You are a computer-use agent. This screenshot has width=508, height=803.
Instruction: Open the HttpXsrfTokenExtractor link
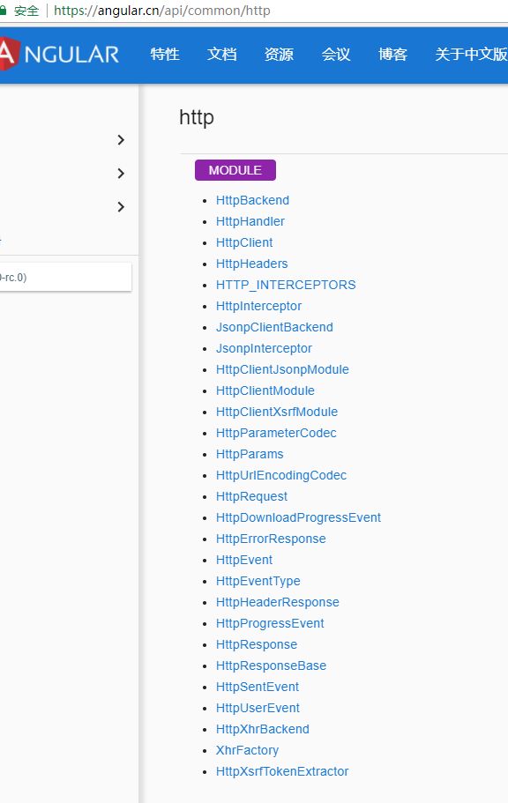pos(282,771)
